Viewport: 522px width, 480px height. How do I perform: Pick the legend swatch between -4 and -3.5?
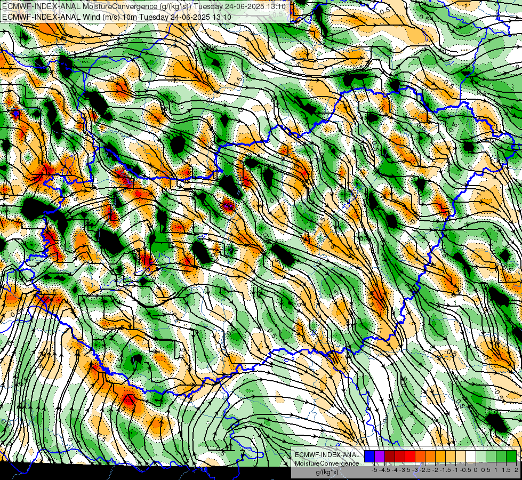pyautogui.click(x=400, y=457)
